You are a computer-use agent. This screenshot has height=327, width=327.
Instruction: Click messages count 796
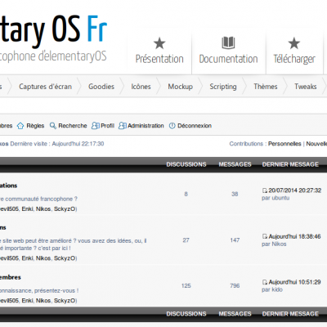[x=235, y=285]
